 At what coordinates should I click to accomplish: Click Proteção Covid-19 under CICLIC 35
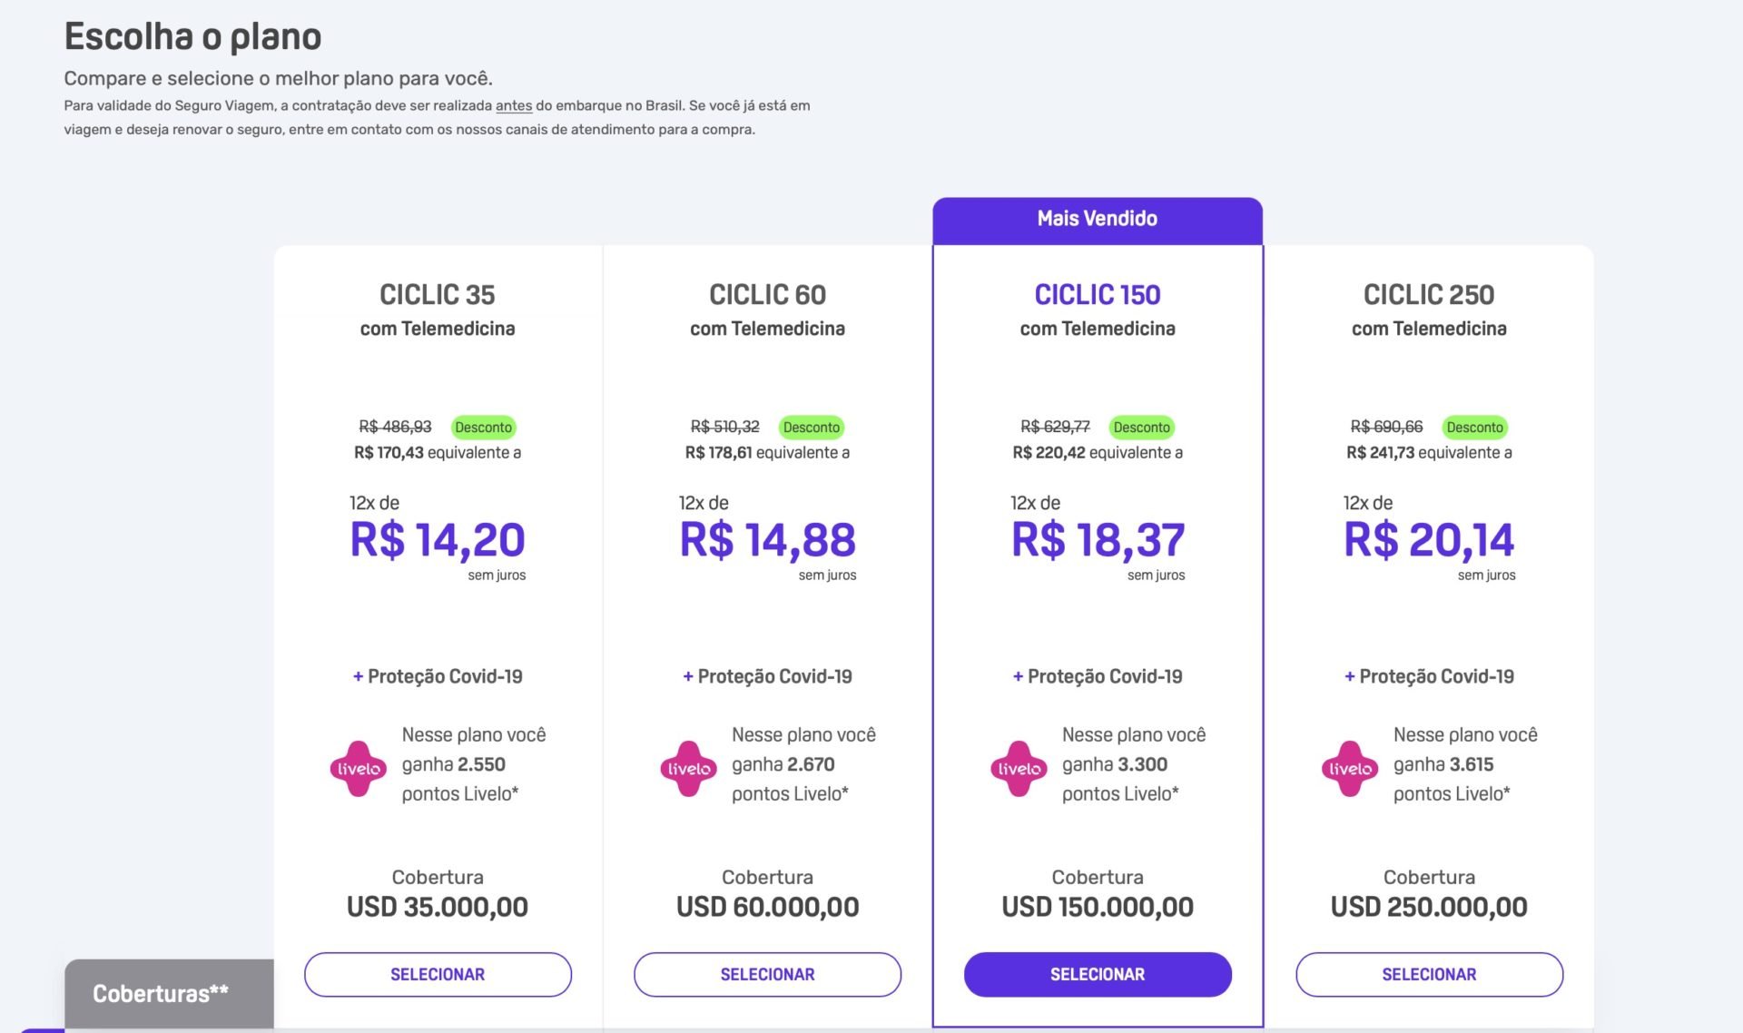tap(438, 676)
